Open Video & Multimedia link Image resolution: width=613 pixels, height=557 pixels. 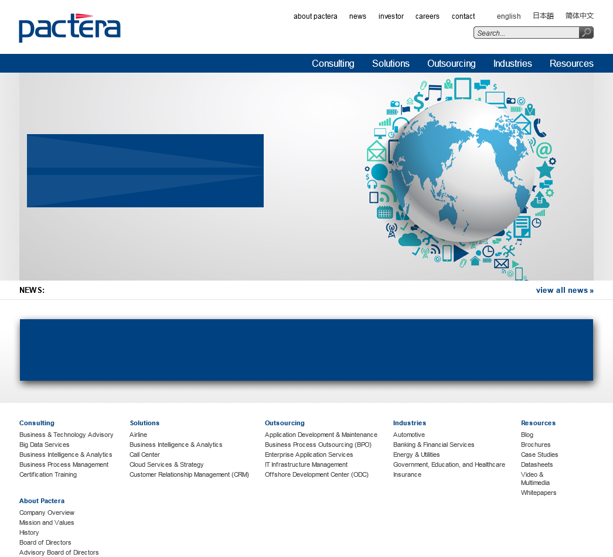pyautogui.click(x=535, y=479)
